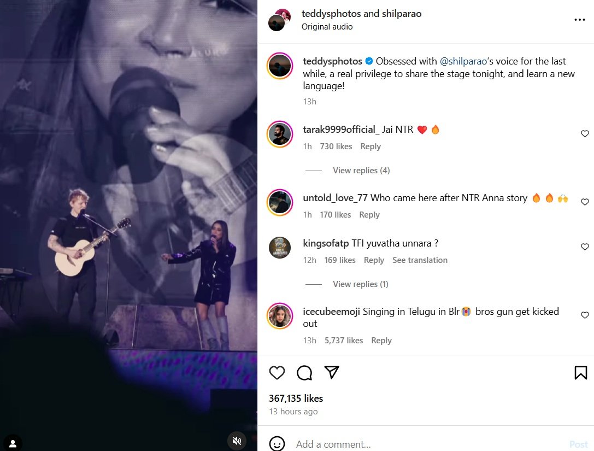Click 367,135 likes to view likers

pos(296,398)
